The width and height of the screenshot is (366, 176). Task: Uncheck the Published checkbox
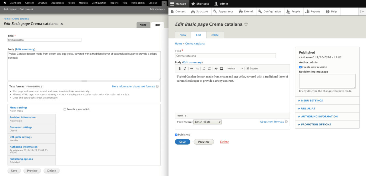tap(176, 135)
